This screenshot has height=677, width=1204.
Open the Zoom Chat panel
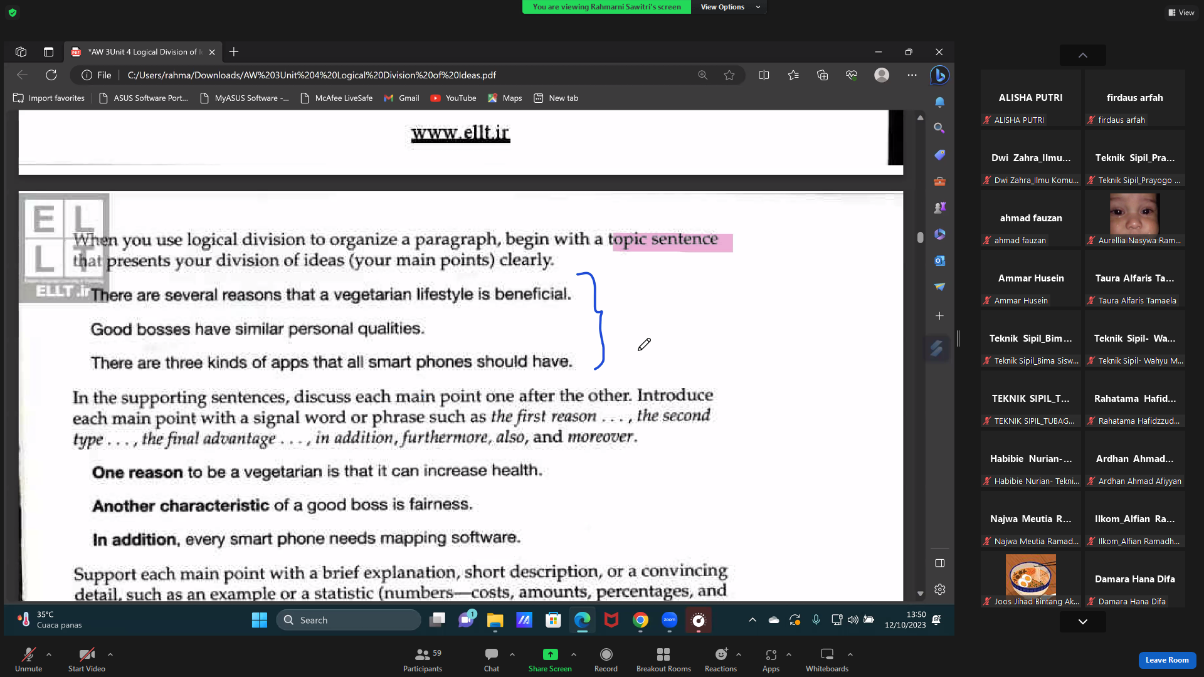coord(492,660)
